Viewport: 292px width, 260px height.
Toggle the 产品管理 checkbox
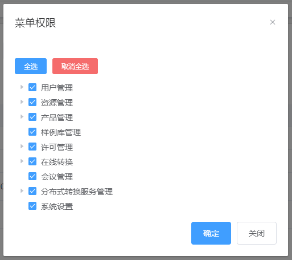[32, 117]
